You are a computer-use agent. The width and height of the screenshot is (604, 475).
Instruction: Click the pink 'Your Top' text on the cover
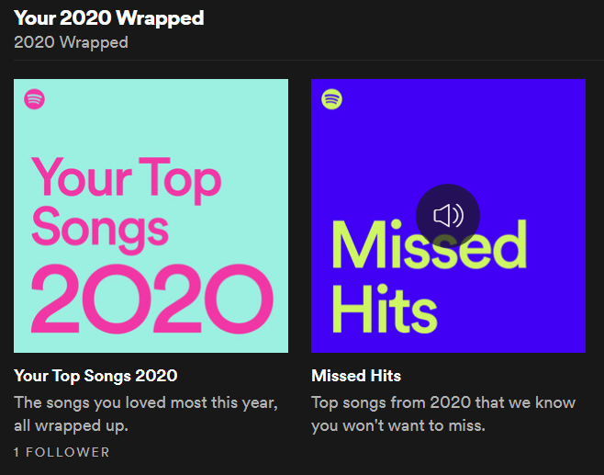point(127,179)
